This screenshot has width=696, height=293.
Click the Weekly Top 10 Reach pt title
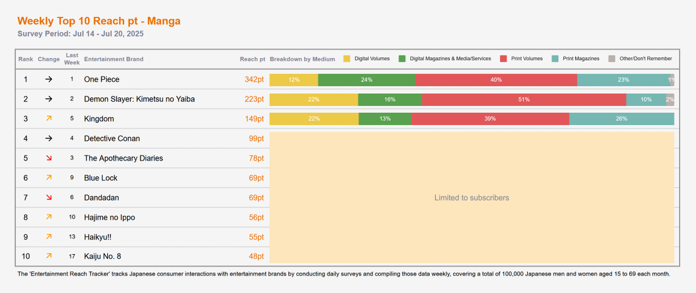(99, 21)
